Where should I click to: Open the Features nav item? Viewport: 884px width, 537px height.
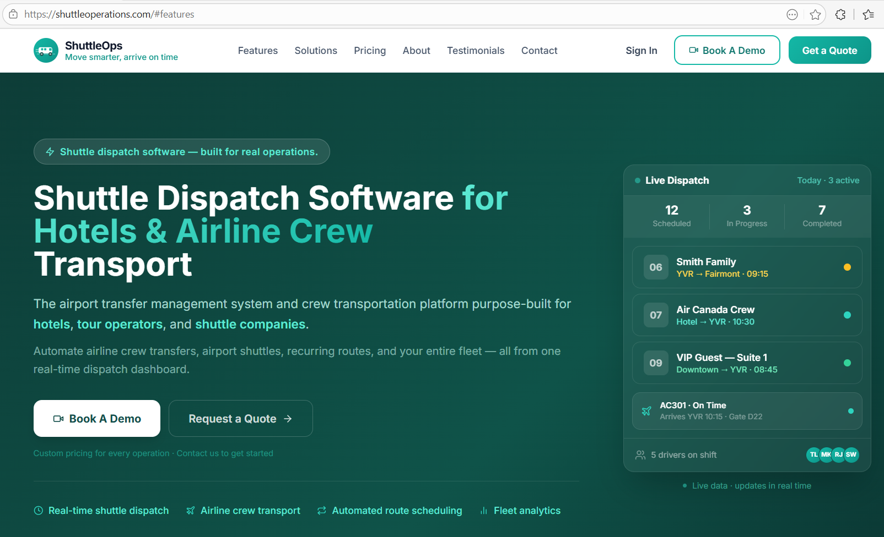pos(258,51)
